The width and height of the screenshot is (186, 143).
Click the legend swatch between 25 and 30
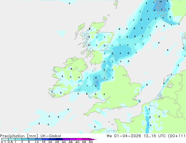(x=59, y=139)
